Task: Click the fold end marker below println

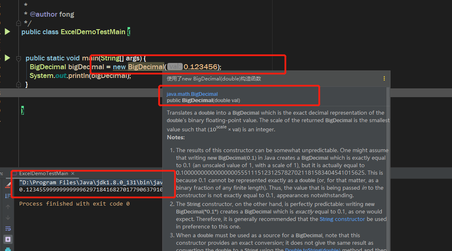Action: [x=18, y=85]
